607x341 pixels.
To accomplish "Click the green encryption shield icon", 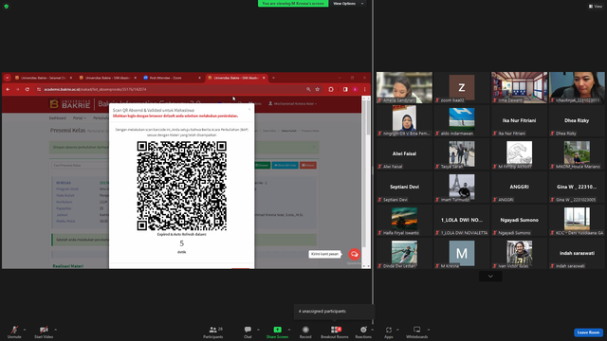I will pyautogui.click(x=7, y=7).
